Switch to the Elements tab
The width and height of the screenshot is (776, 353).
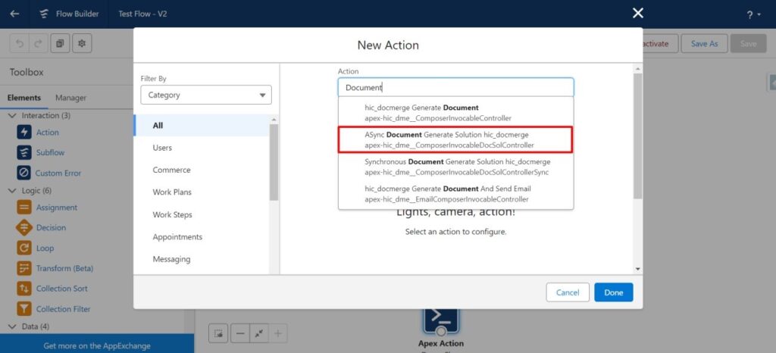pos(24,98)
